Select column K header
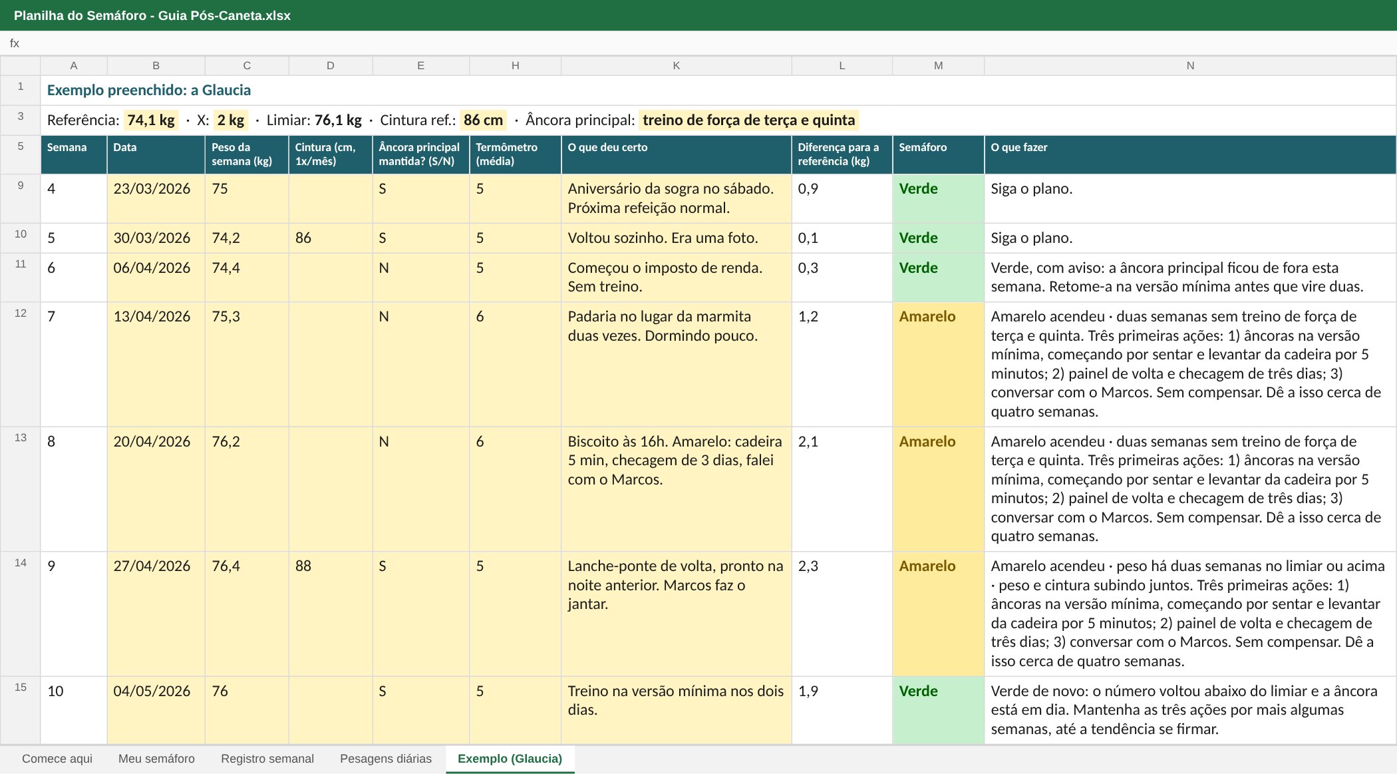 [x=677, y=66]
